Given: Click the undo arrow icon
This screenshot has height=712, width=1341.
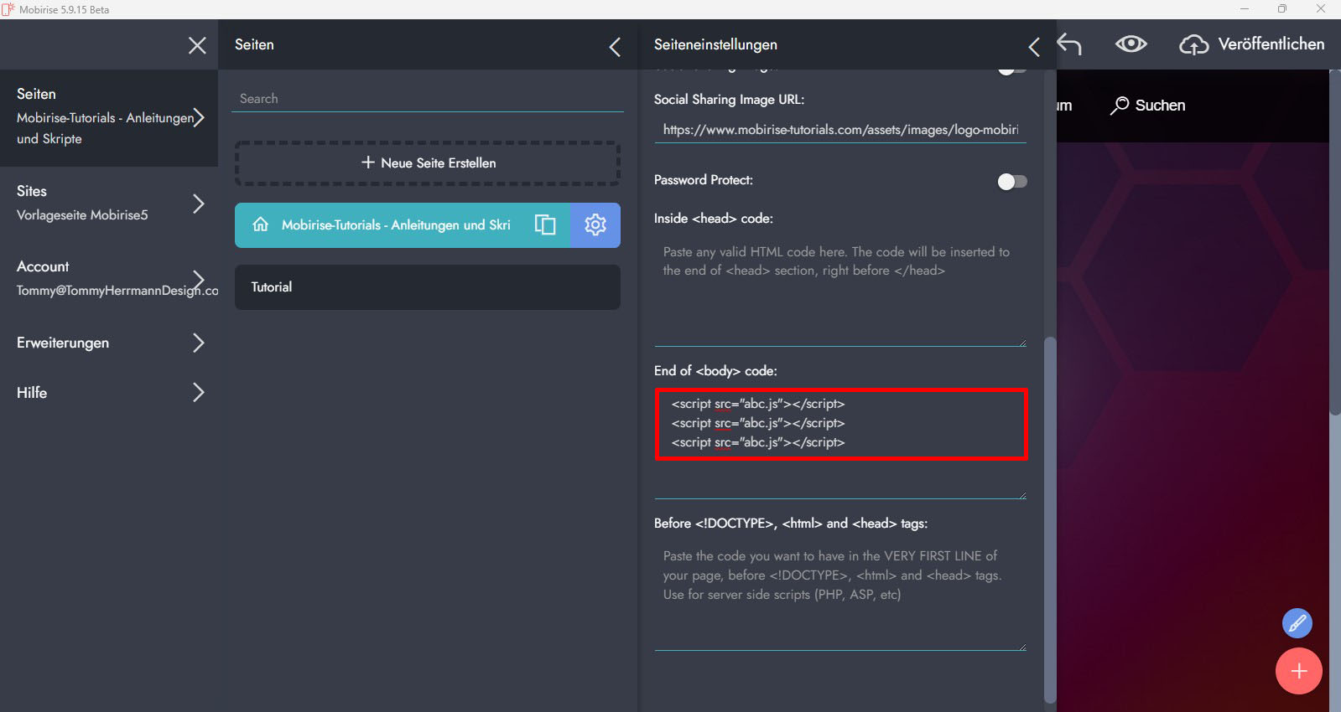Looking at the screenshot, I should [1069, 44].
